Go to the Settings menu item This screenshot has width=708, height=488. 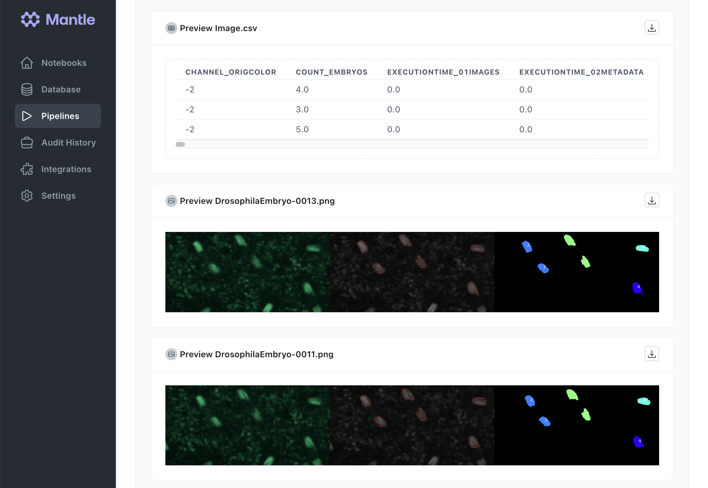click(58, 196)
